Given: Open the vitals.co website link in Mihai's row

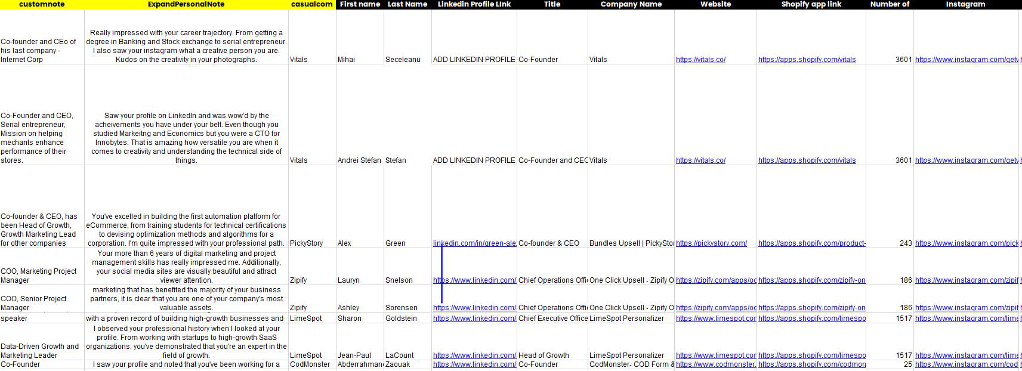Looking at the screenshot, I should pyautogui.click(x=700, y=60).
